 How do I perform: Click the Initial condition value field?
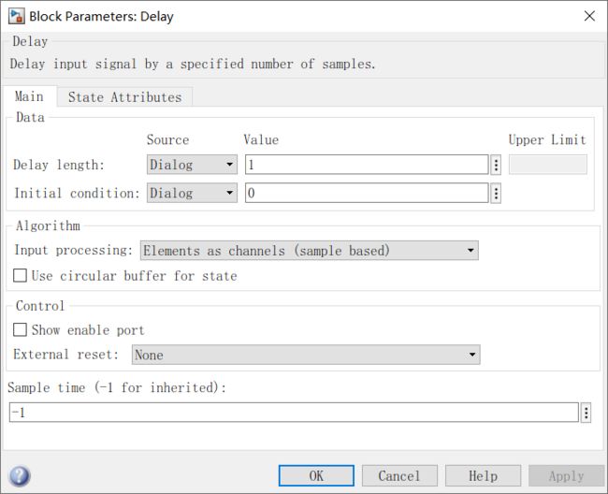[366, 193]
